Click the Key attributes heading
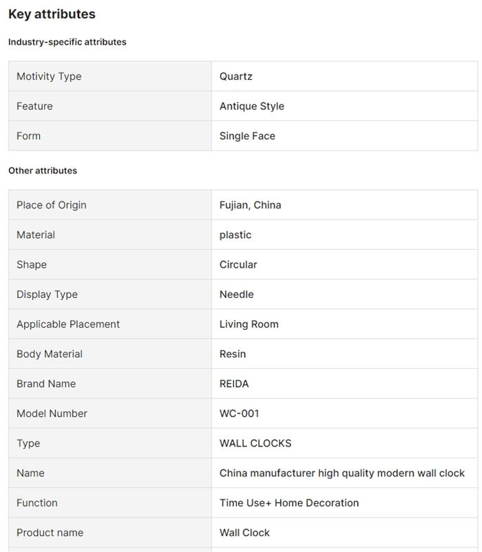The height and width of the screenshot is (552, 482). (x=52, y=14)
